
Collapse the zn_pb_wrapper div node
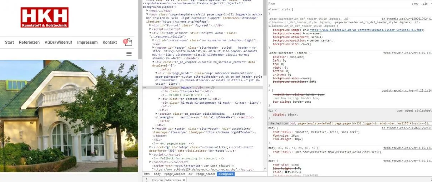153,62
